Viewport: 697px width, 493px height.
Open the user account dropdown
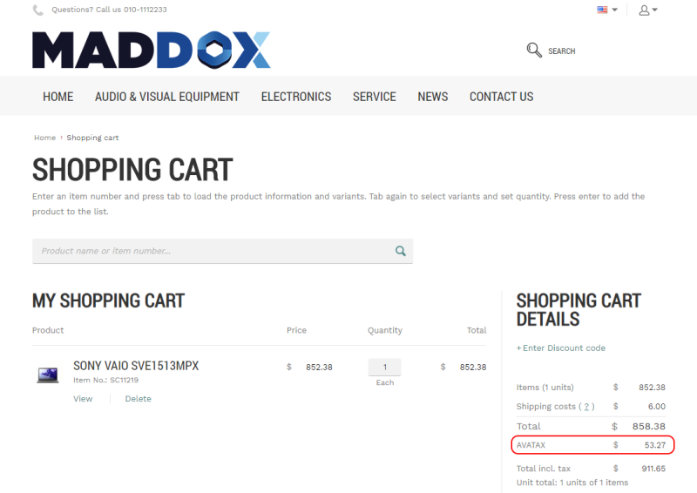point(647,10)
